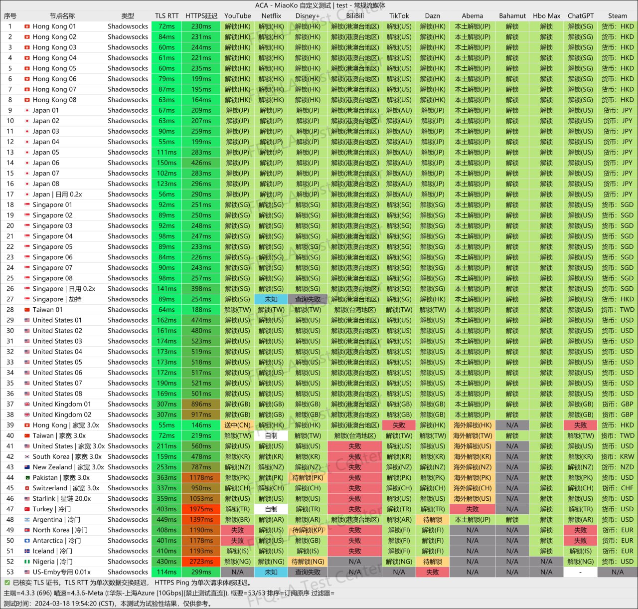Click the green TLS verified checkmark icon
Screen dimensions: 638x609
click(7, 583)
